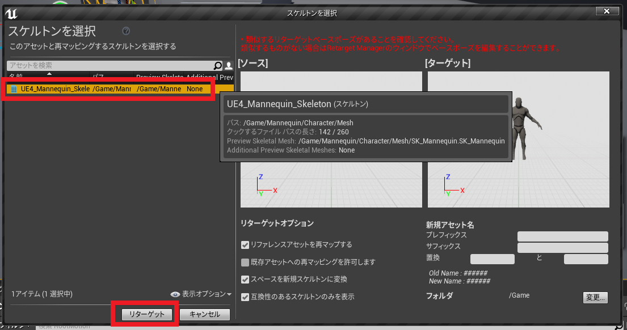The width and height of the screenshot is (627, 330).
Task: Click the サフィックス input field
Action: (x=563, y=248)
